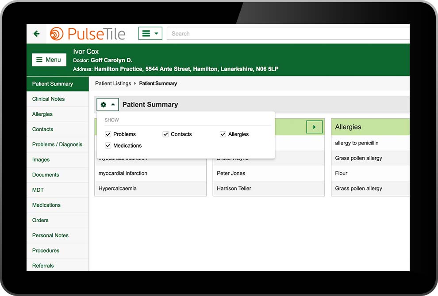
Task: Open the settings gear dropdown
Action: click(x=104, y=105)
